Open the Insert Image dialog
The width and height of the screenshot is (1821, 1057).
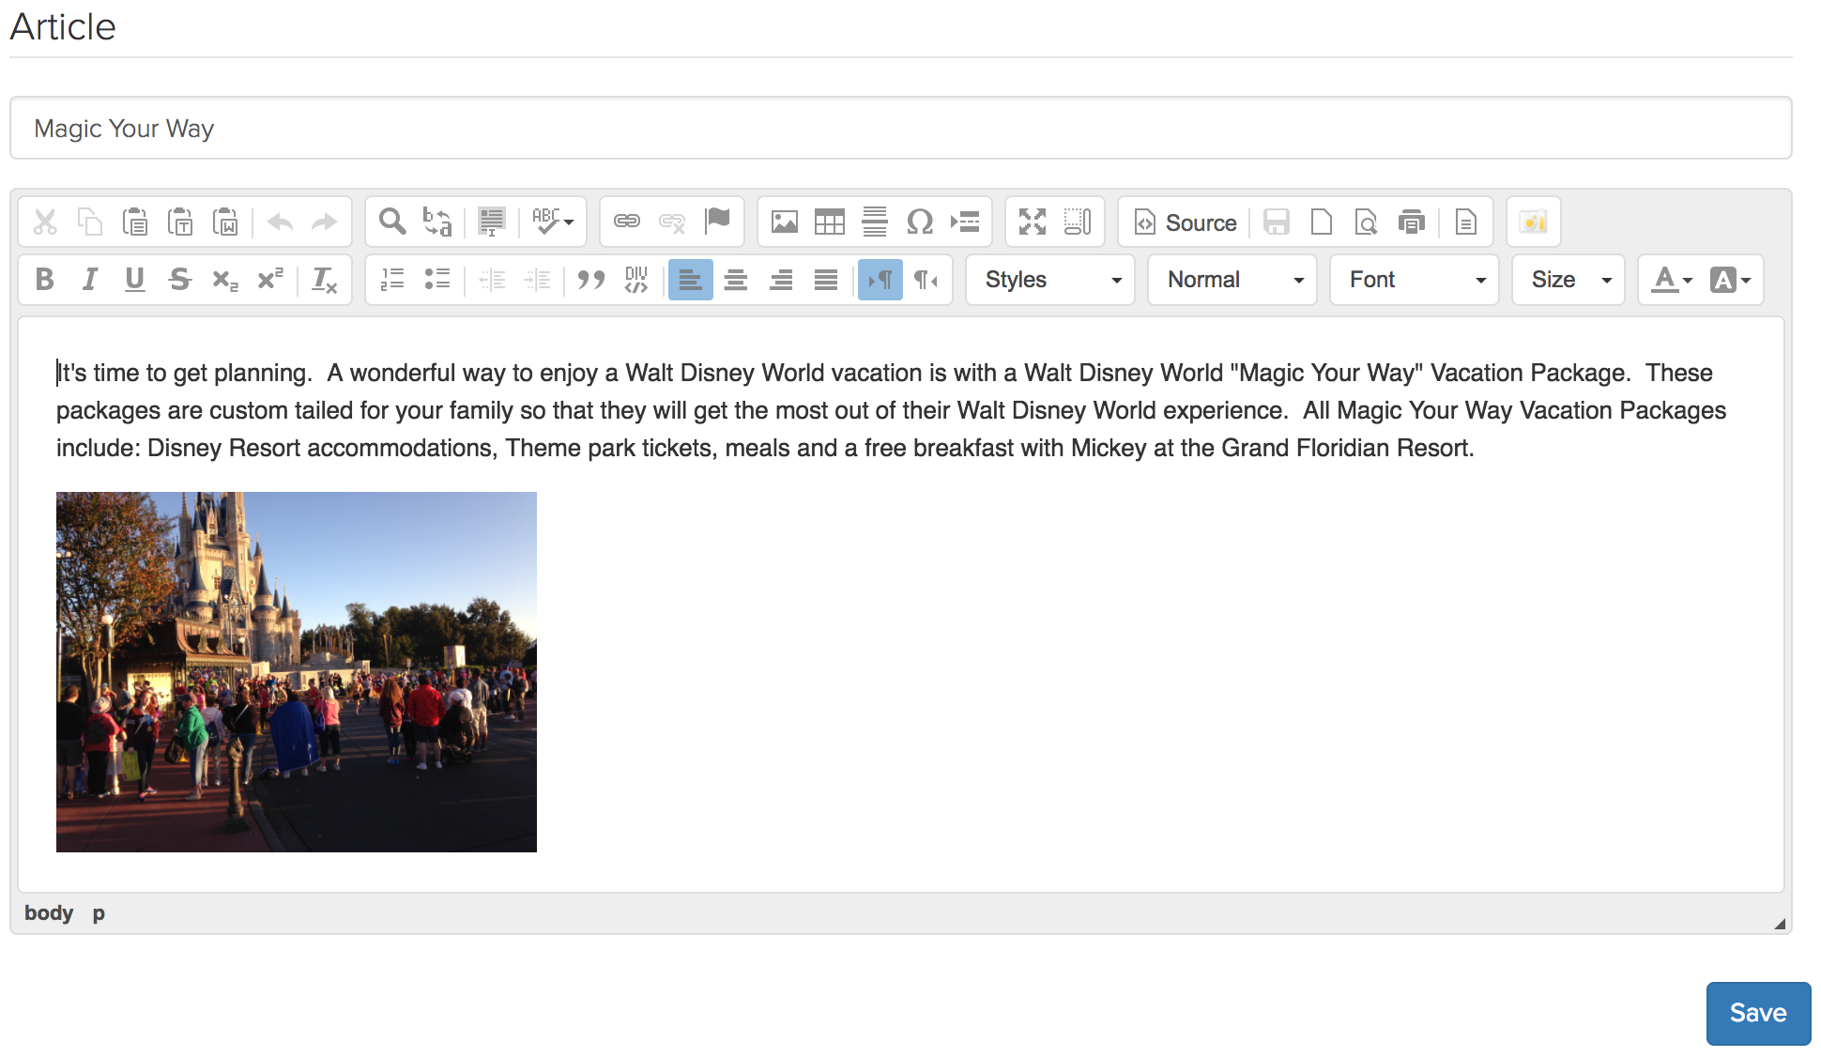pyautogui.click(x=785, y=222)
